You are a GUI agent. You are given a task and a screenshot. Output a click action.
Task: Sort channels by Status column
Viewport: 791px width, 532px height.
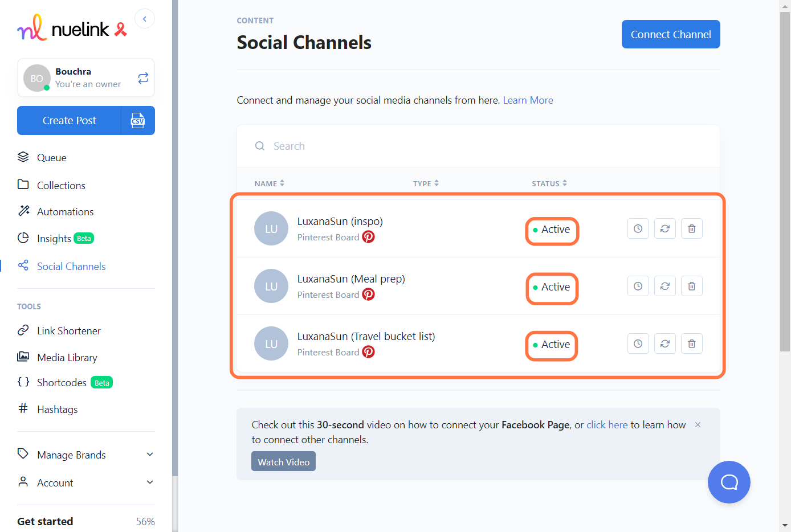pyautogui.click(x=549, y=183)
